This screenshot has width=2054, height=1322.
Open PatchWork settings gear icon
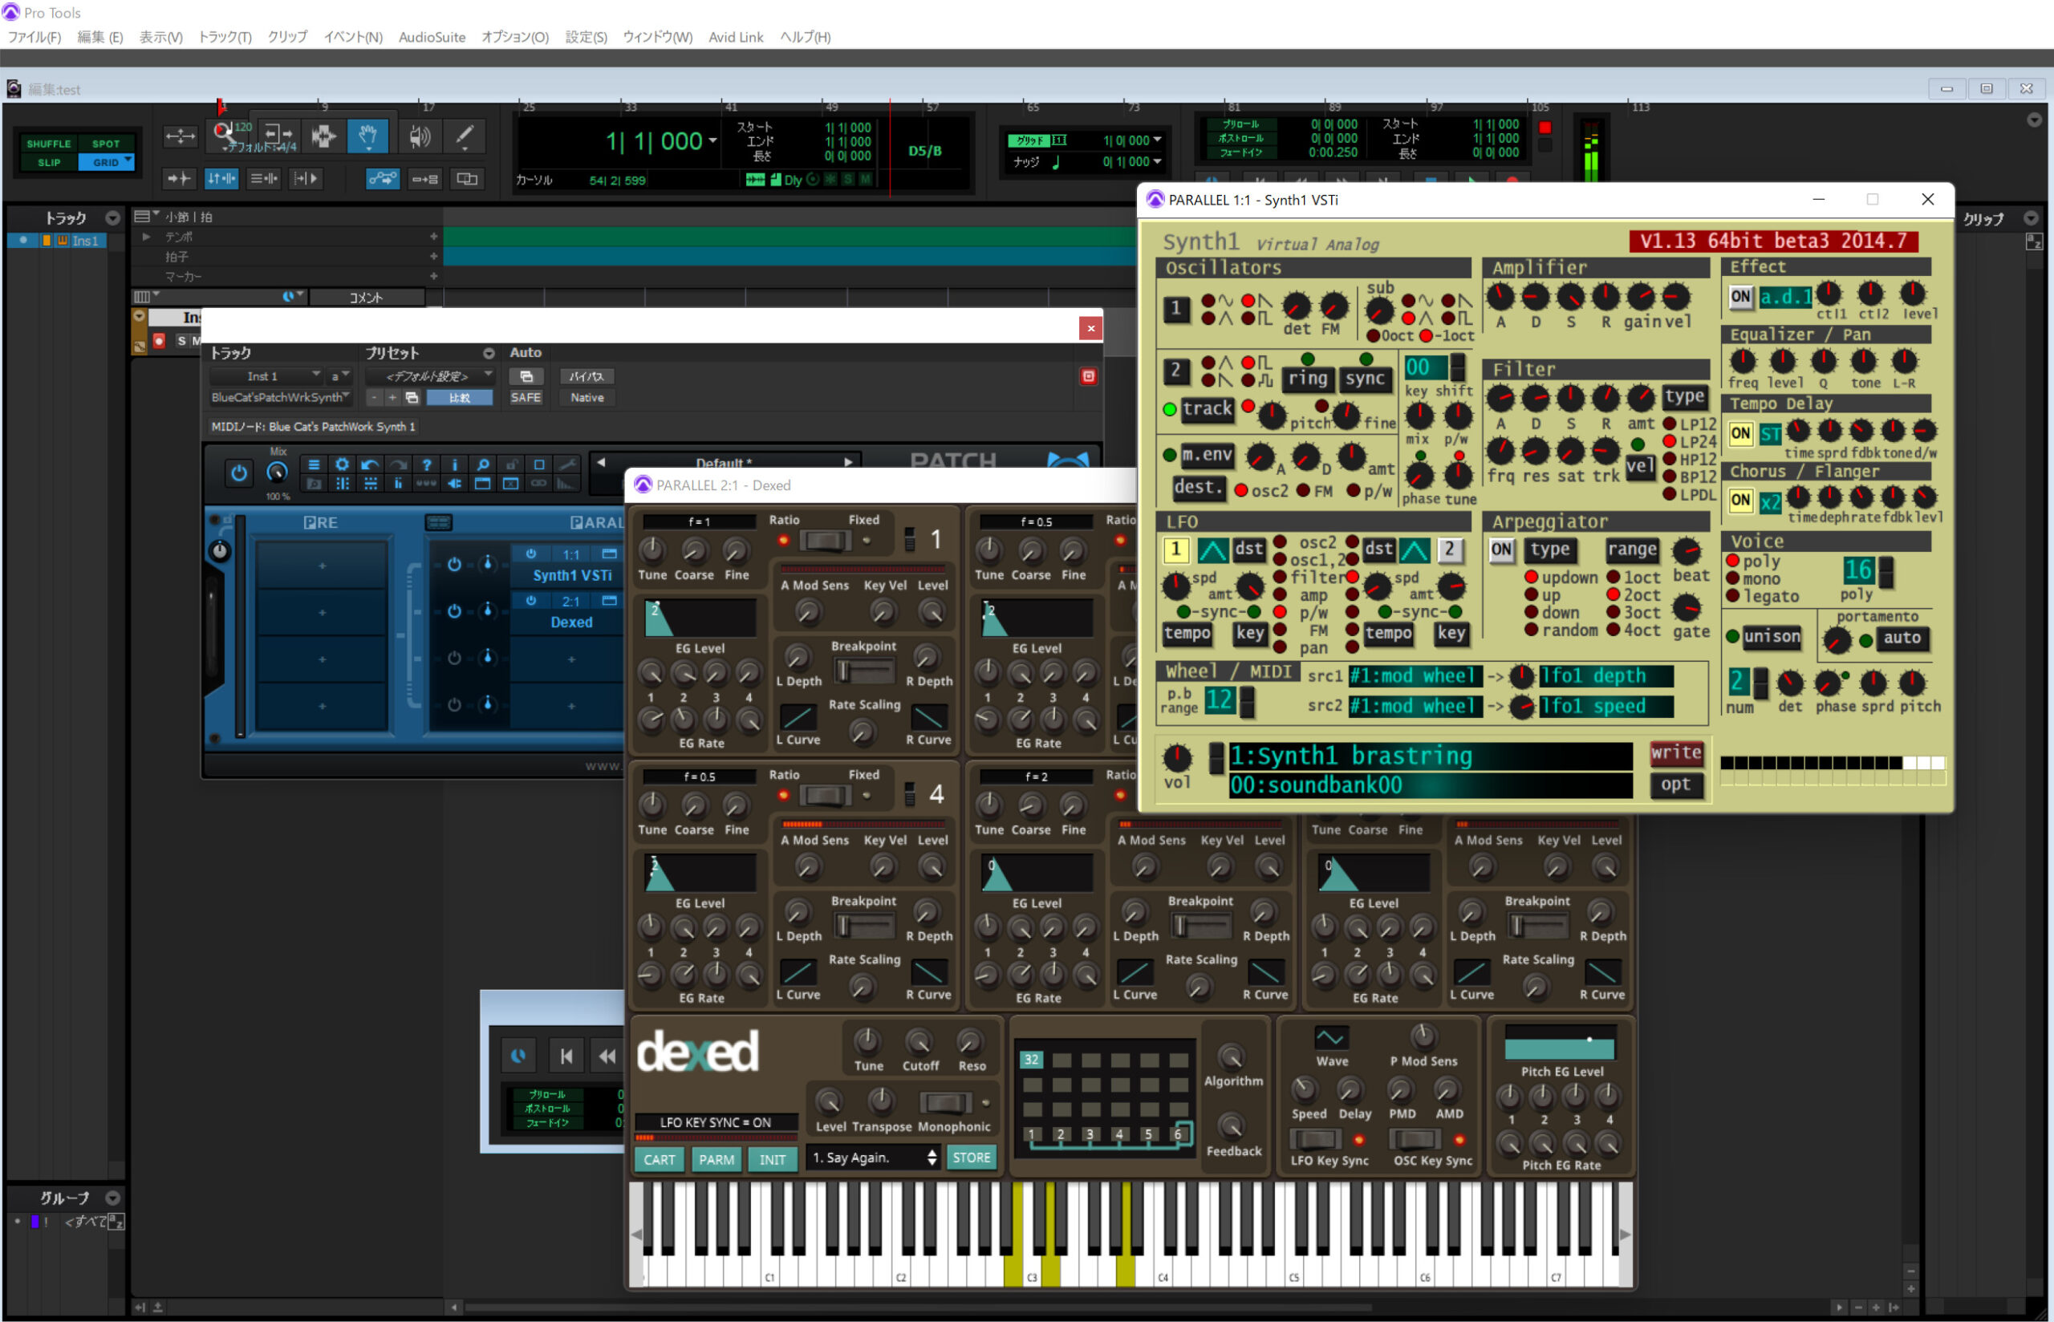pyautogui.click(x=342, y=464)
